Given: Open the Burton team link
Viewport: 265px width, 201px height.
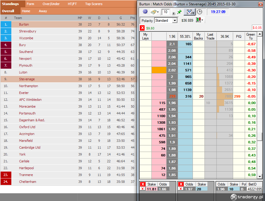Looking at the screenshot, I should pos(24,24).
